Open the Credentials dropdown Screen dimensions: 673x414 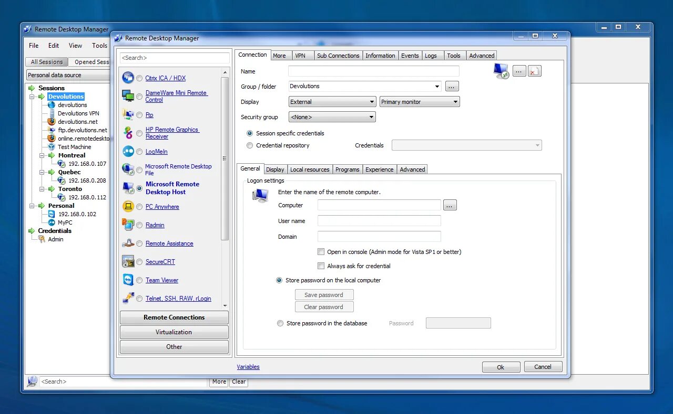click(x=466, y=145)
